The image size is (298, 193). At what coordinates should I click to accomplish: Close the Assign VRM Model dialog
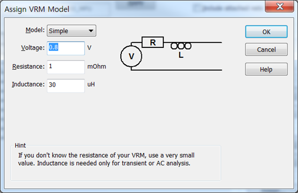[280, 7]
